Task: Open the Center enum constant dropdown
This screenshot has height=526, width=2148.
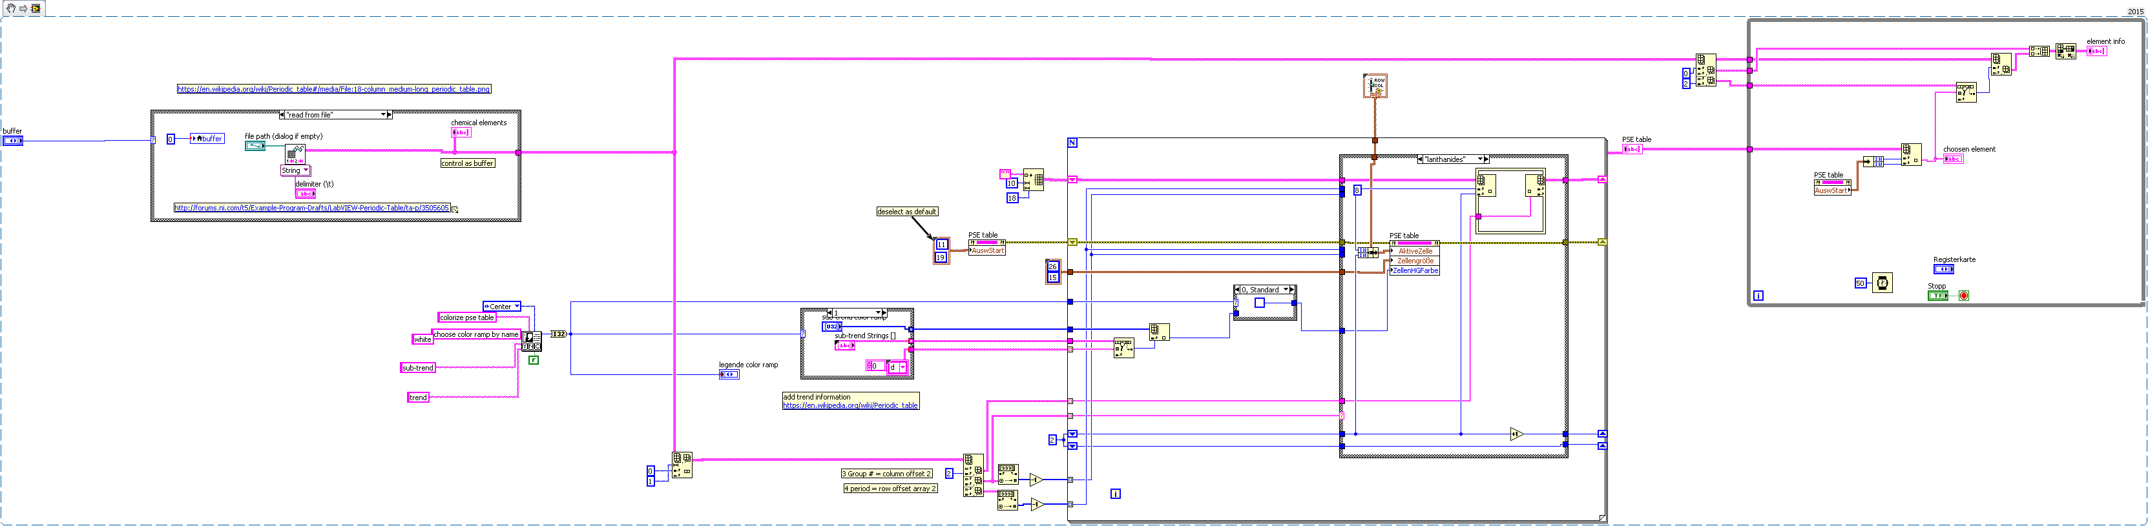Action: [x=516, y=307]
